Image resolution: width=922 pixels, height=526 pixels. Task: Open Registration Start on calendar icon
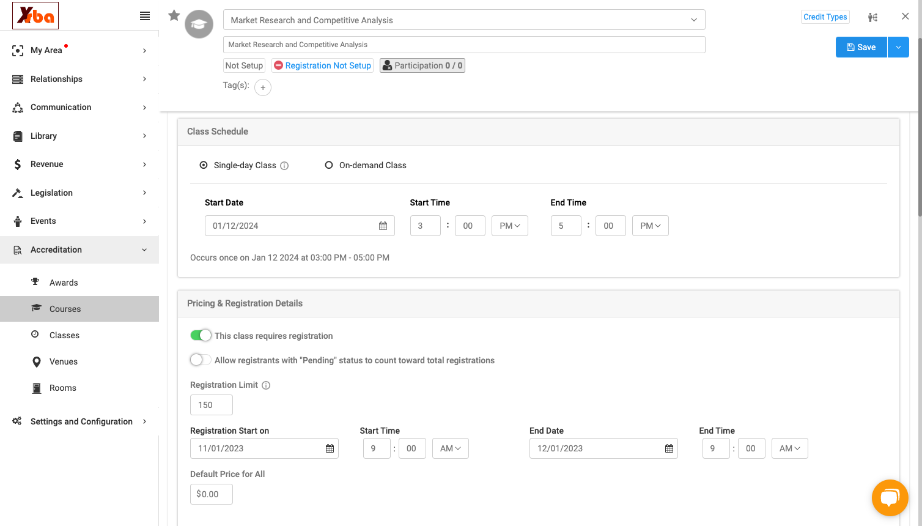(x=330, y=448)
